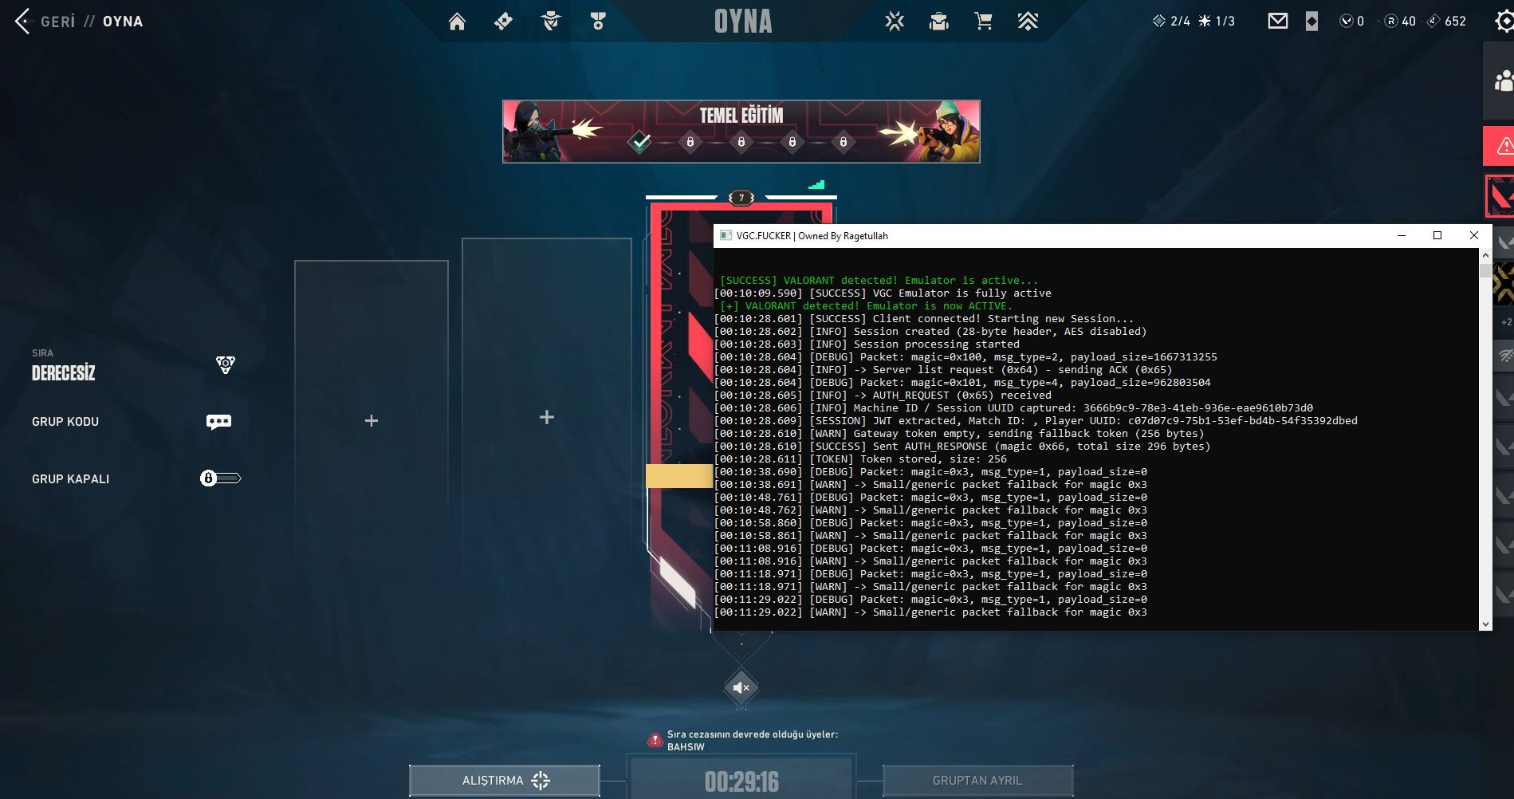The height and width of the screenshot is (799, 1514).
Task: Open the triple-chevron icon in top navigation
Action: click(1028, 22)
